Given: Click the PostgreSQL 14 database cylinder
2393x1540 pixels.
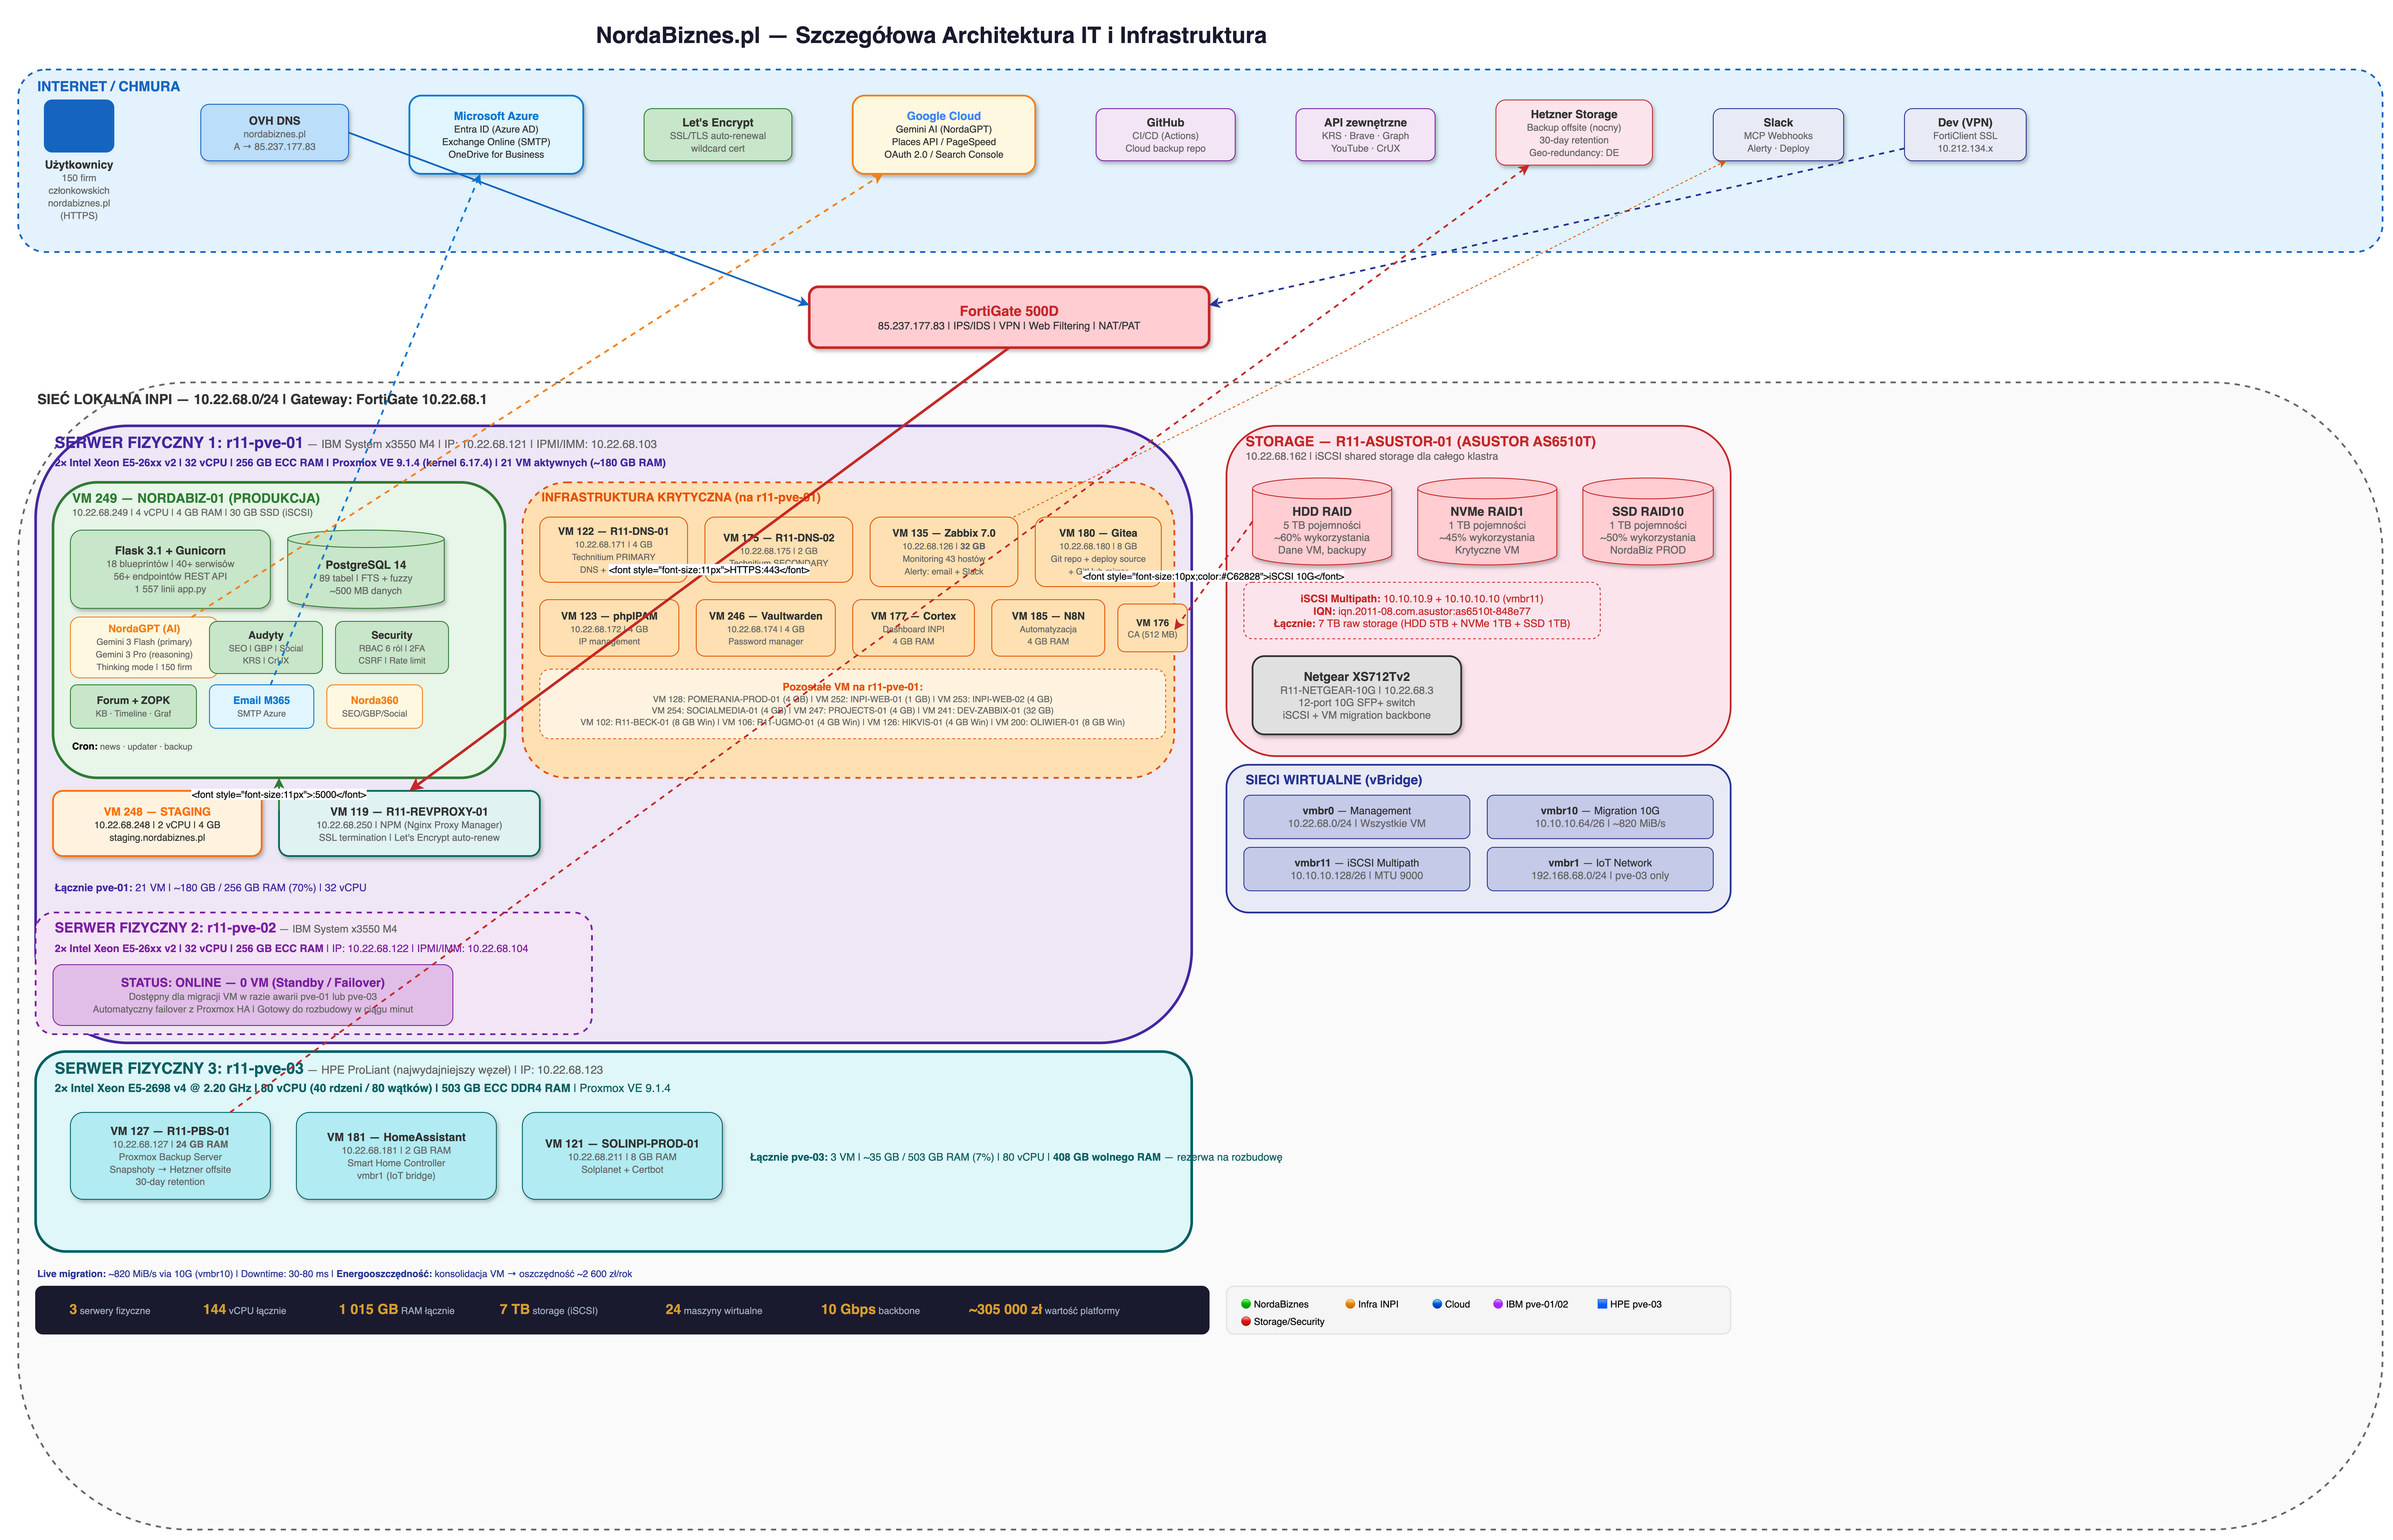Looking at the screenshot, I should [365, 570].
